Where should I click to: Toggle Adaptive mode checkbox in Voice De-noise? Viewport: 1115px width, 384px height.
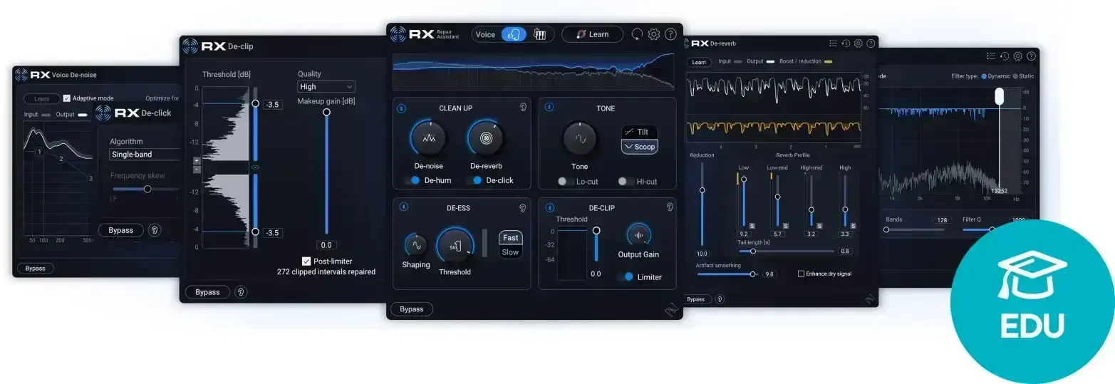[x=67, y=98]
